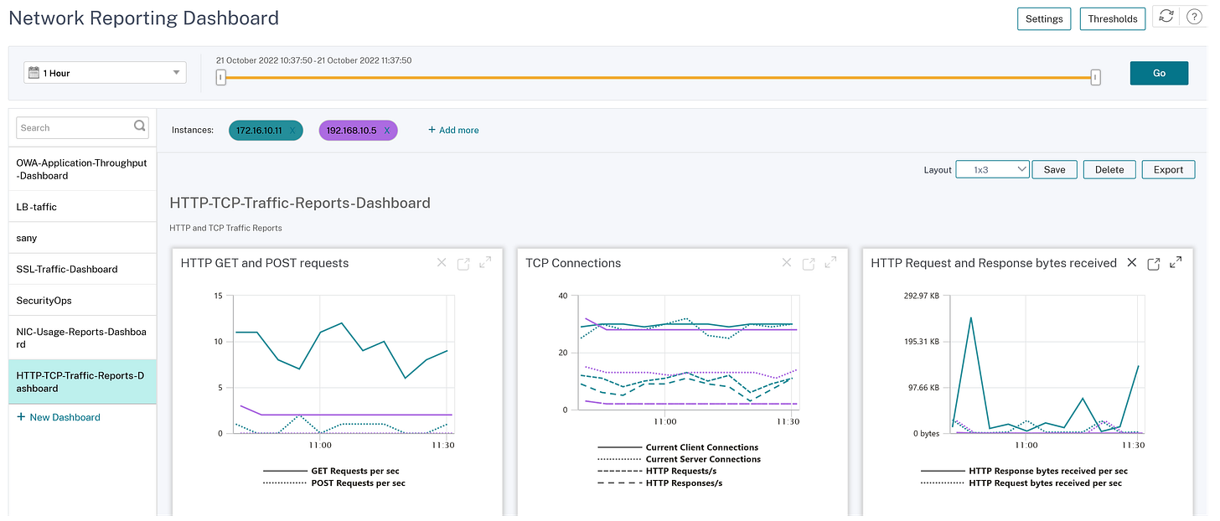Click the HTTP GET and POST requests title

point(265,263)
